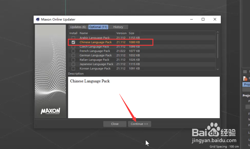Screen dimensions: 250x149
Task: Check the Czech Language Pack install box
Action: point(73,47)
